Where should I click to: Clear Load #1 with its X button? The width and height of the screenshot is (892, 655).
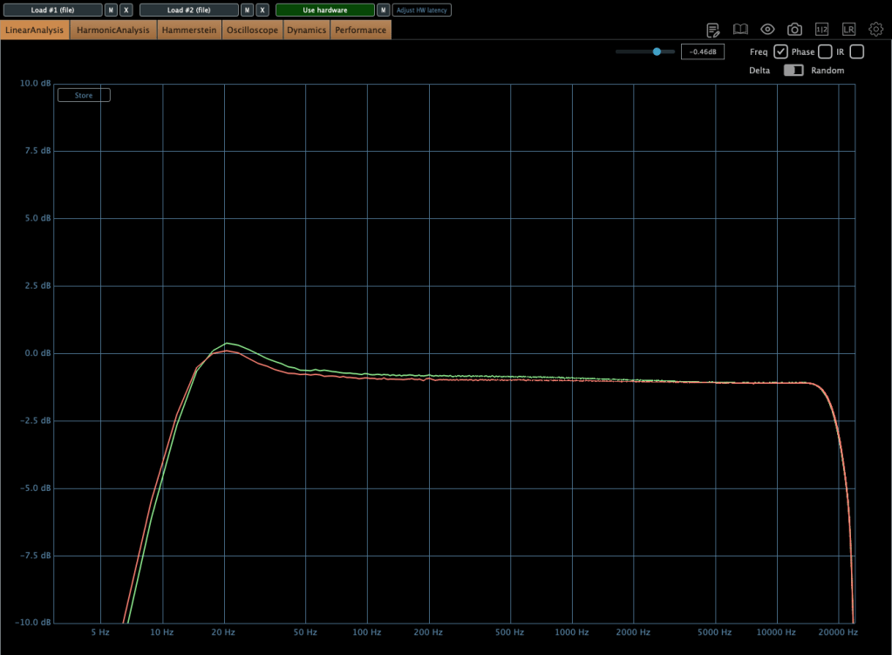tap(126, 10)
